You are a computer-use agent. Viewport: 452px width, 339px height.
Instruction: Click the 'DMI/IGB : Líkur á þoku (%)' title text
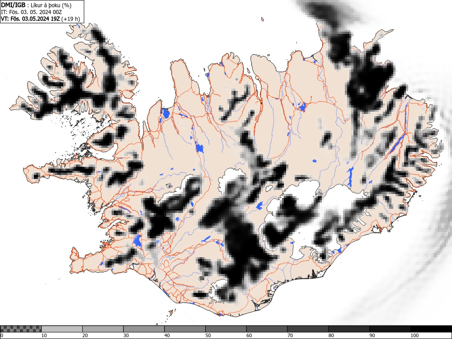tap(36, 5)
